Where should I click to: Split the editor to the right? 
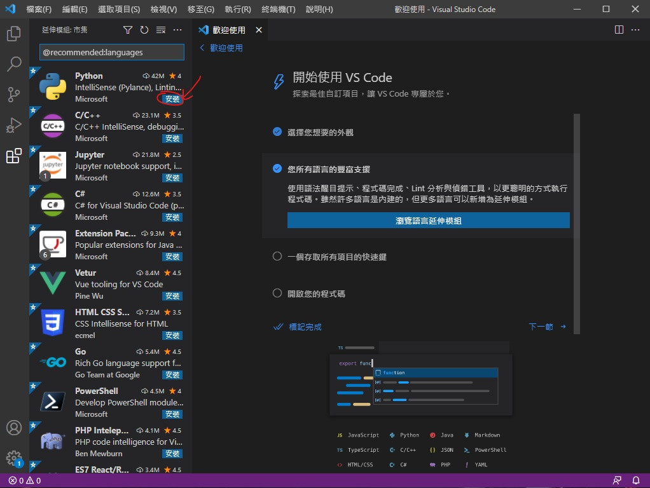[x=619, y=30]
